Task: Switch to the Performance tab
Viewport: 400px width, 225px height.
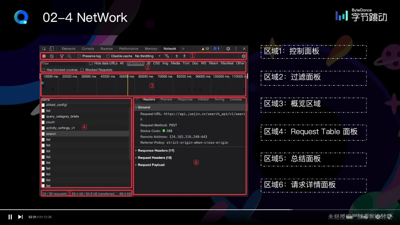Action: click(129, 49)
